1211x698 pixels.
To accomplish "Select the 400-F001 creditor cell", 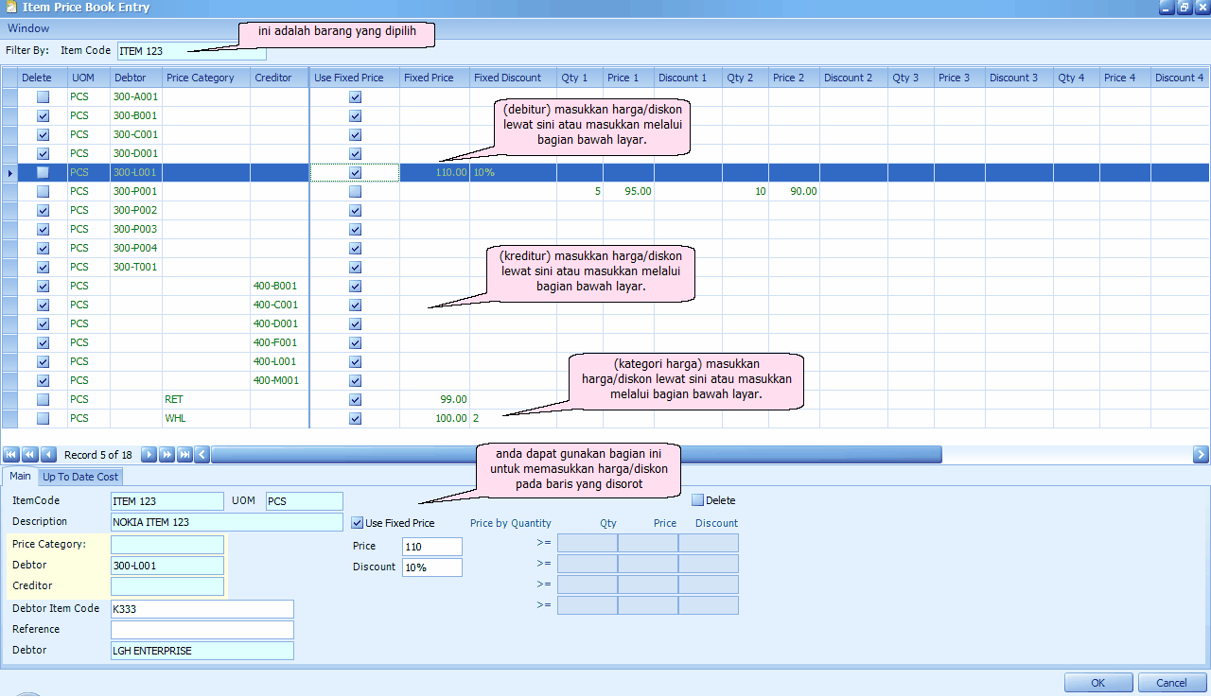I will point(279,342).
